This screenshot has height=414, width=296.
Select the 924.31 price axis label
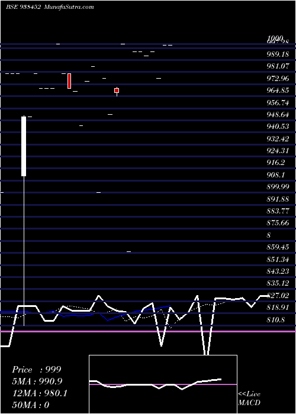(278, 151)
